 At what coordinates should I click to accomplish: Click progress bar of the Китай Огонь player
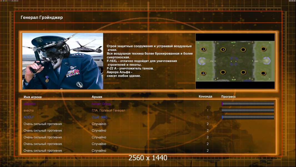click(x=248, y=104)
